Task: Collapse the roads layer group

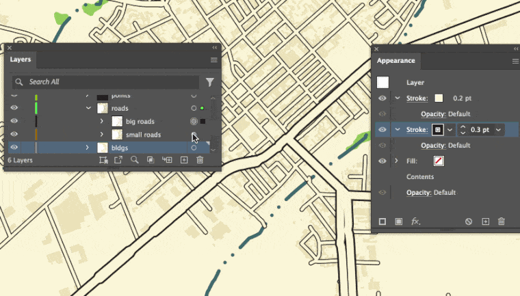Action: click(88, 109)
